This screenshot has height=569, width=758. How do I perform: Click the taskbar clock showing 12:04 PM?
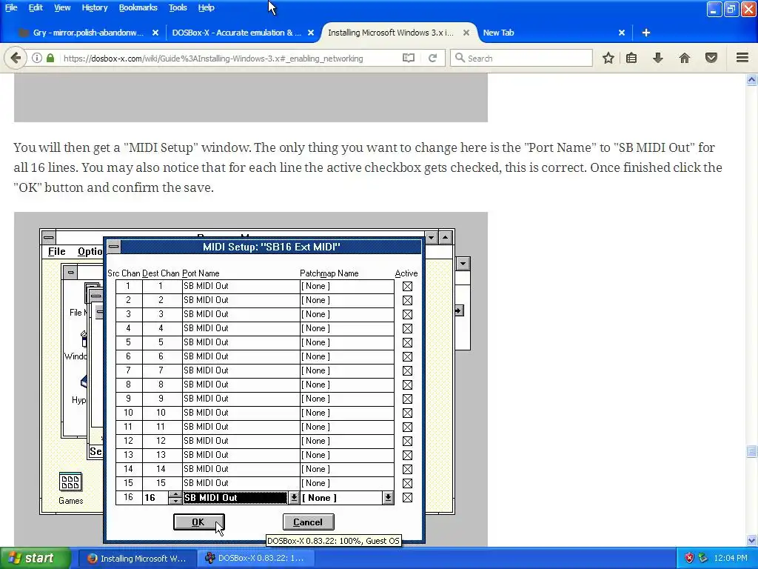click(x=731, y=558)
